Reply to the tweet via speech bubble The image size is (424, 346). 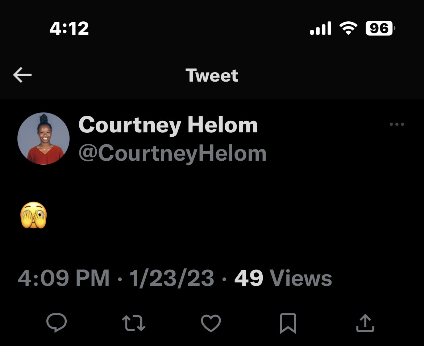click(x=57, y=323)
